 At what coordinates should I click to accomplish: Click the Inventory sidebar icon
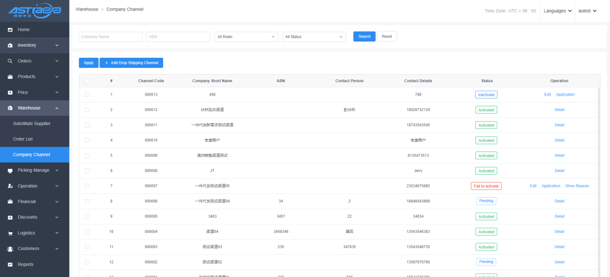pyautogui.click(x=10, y=45)
